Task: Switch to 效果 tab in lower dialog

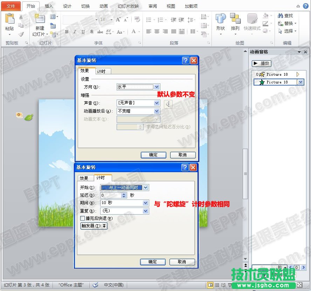Action: pos(84,178)
